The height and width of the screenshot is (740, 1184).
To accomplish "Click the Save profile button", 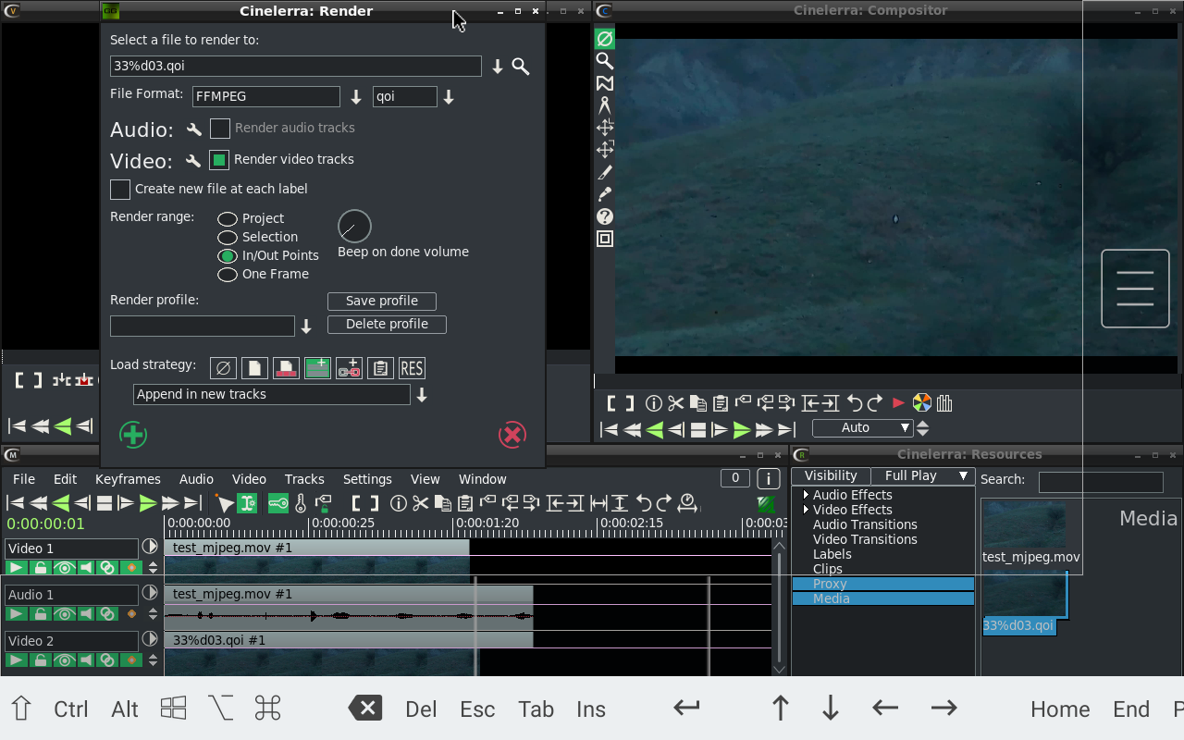I will coord(381,302).
